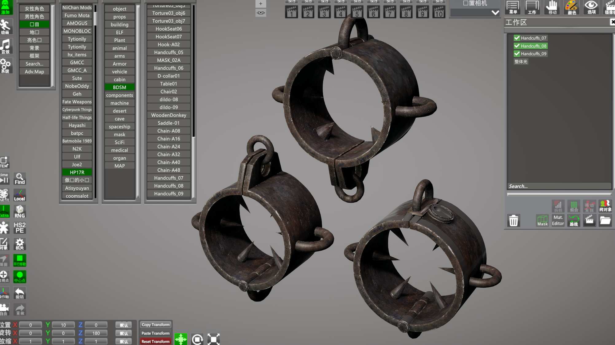
Task: Add the WoodenDonkey item
Action: (169, 115)
